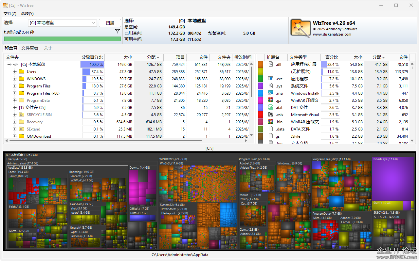This screenshot has height=261, width=419.
Task: Expand the WINDOWS folder node
Action: click(14, 79)
